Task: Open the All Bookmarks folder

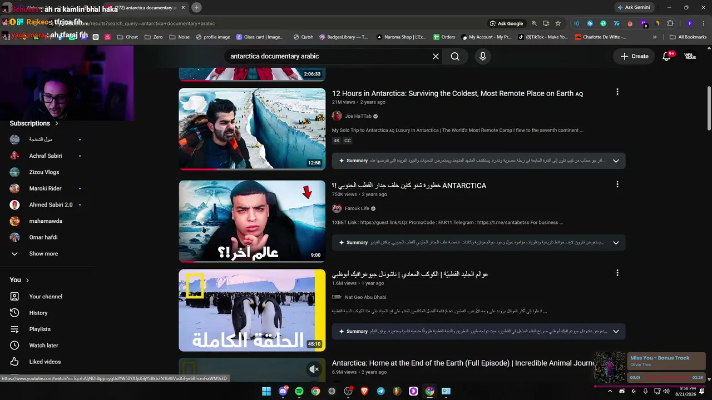Action: (688, 37)
